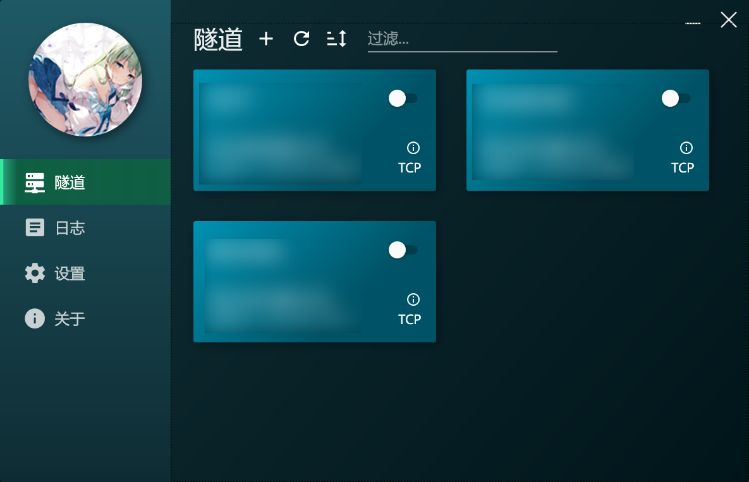The image size is (749, 482).
Task: Refresh the tunnel list
Action: tap(301, 39)
